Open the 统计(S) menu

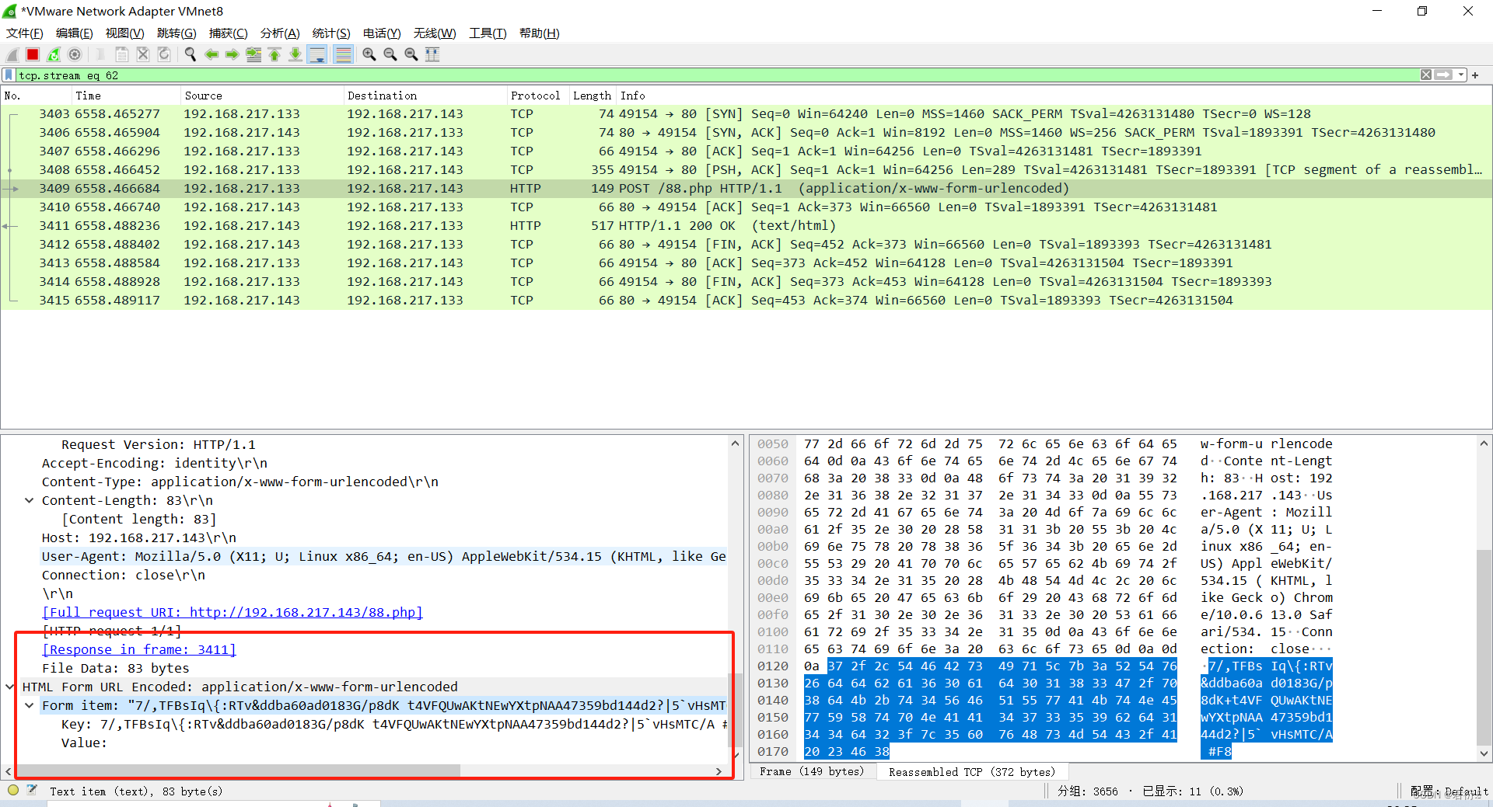[x=331, y=33]
